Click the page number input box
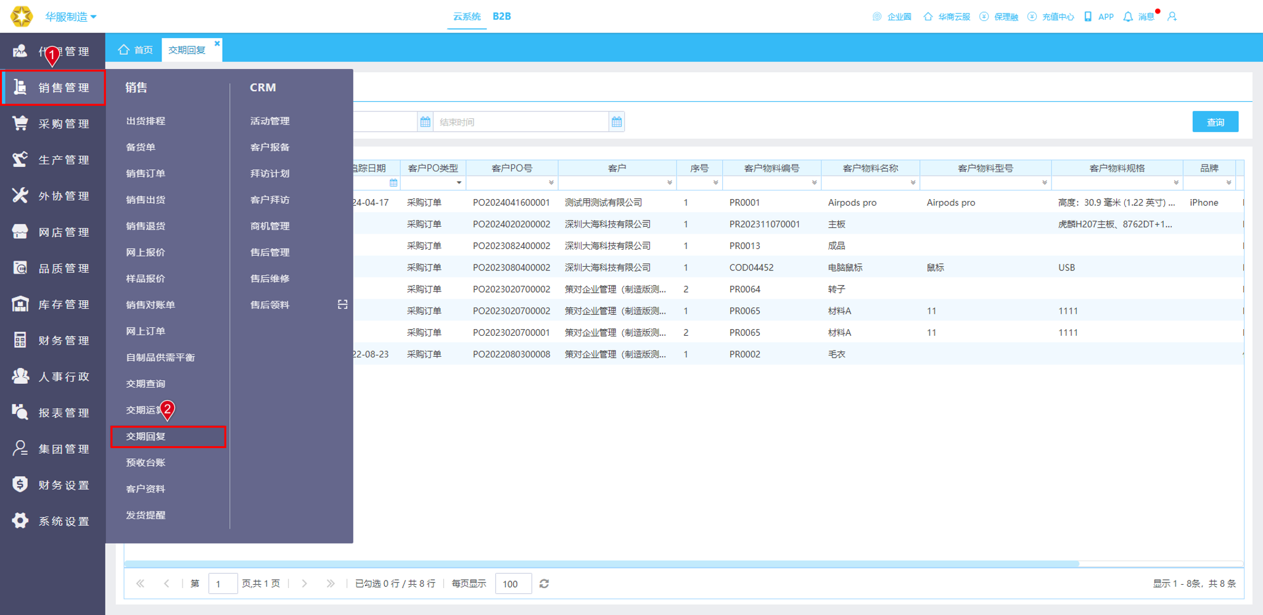This screenshot has width=1263, height=615. [x=223, y=584]
